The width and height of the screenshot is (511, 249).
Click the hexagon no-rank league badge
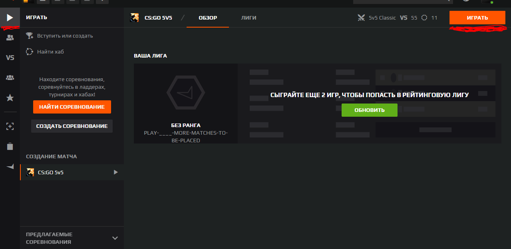pos(185,93)
